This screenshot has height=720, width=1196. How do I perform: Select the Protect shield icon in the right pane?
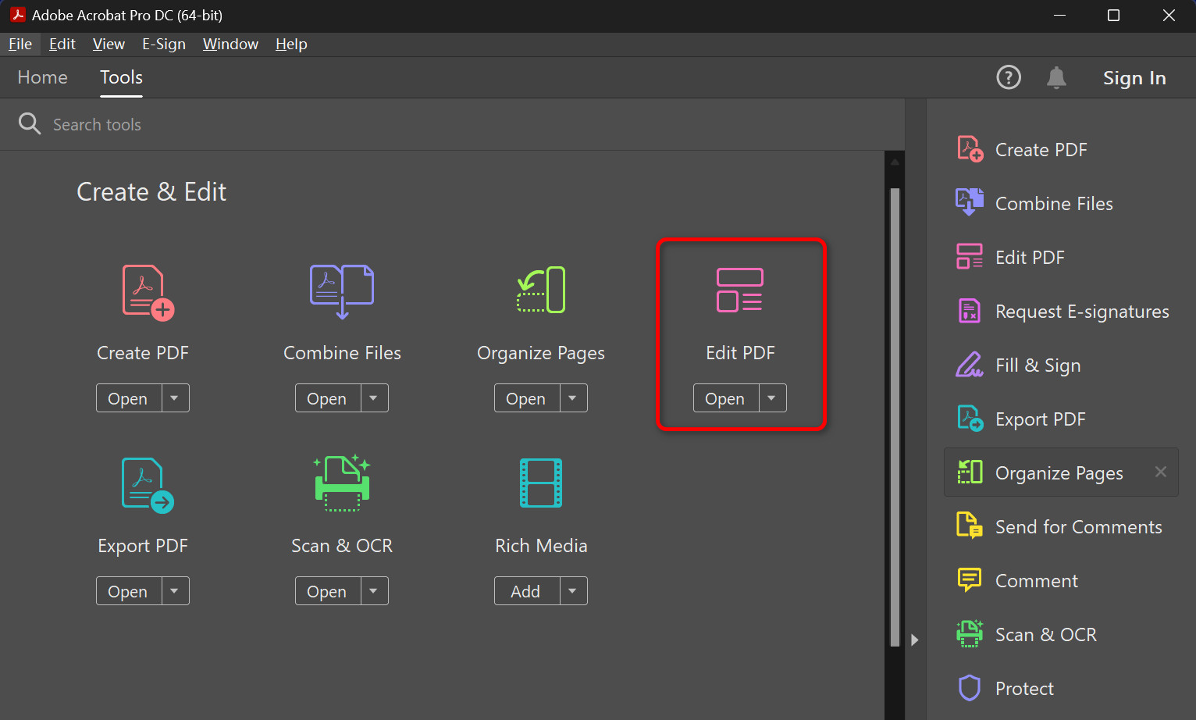coord(969,687)
